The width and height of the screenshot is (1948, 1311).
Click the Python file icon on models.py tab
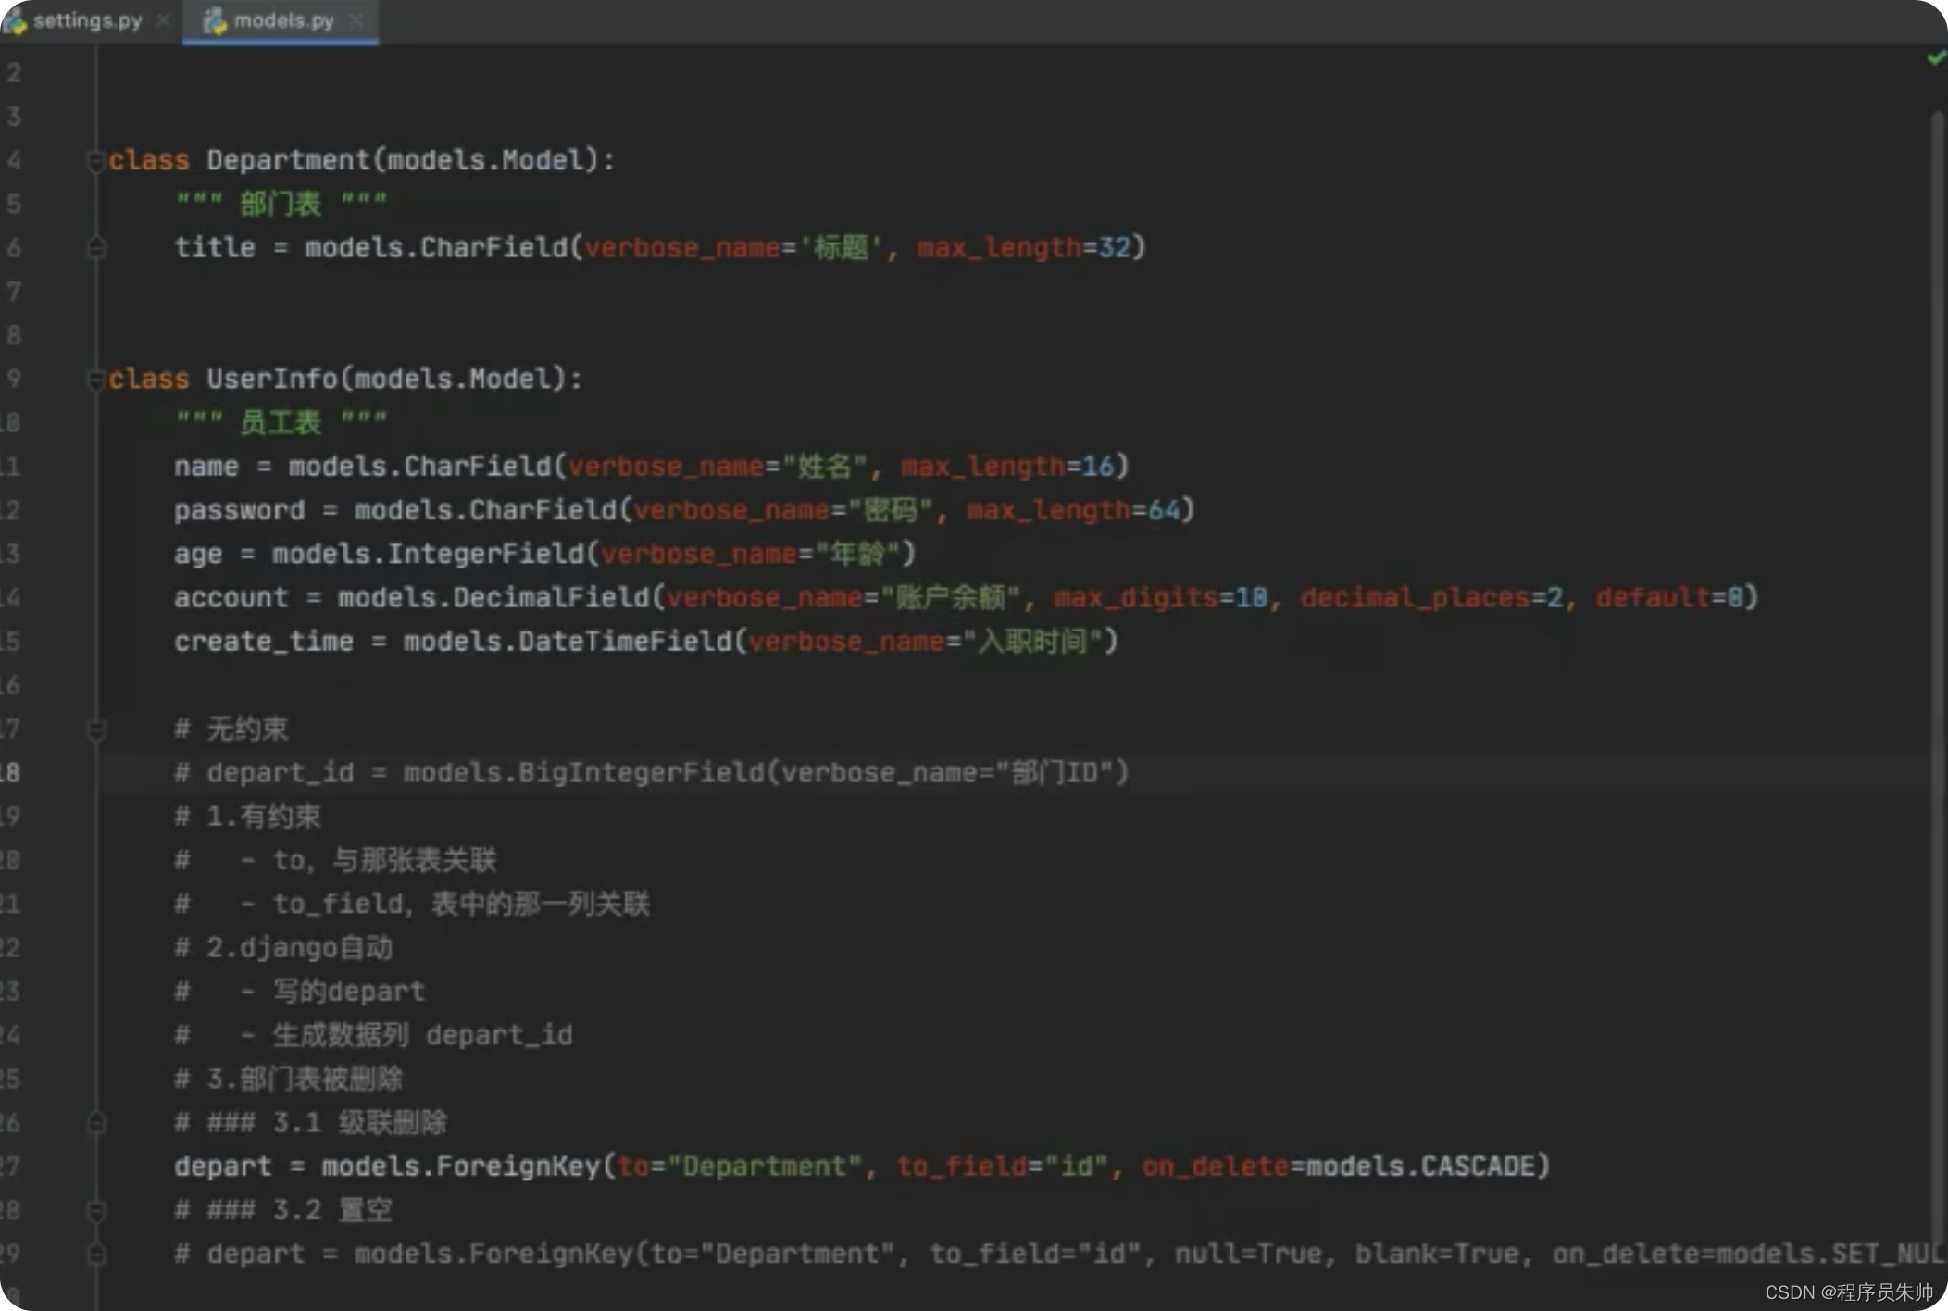(215, 21)
